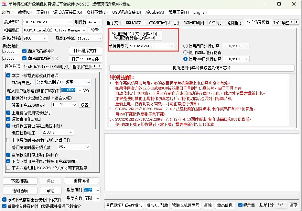Switch to EEPROM文件 tab
The image size is (302, 211).
click(135, 23)
